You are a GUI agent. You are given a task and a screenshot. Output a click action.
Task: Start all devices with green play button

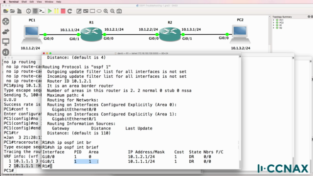50,11
